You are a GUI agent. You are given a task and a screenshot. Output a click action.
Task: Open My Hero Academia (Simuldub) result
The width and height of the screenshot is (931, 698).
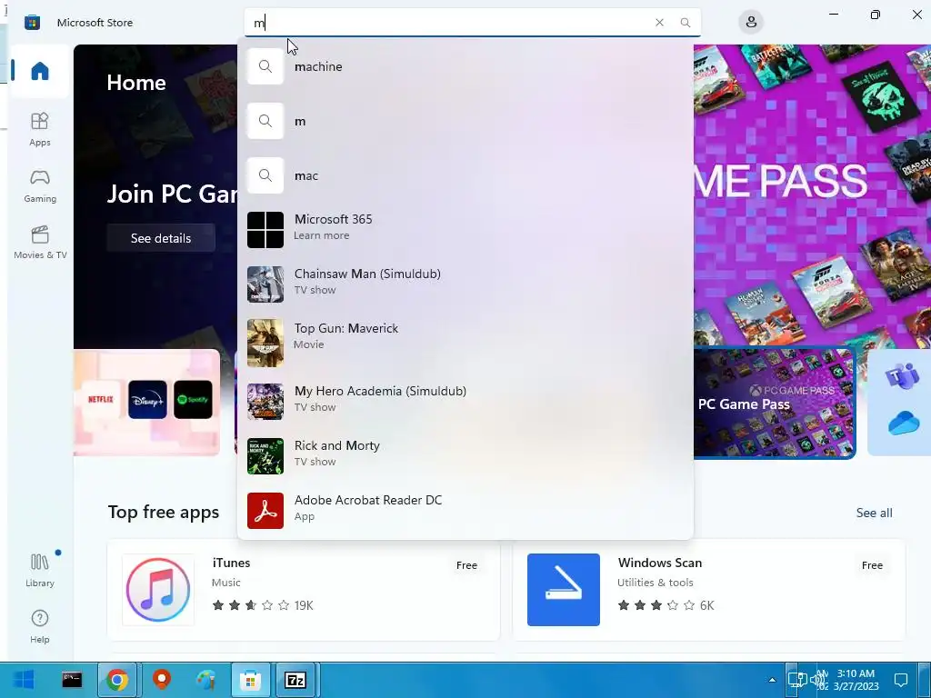tap(465, 401)
